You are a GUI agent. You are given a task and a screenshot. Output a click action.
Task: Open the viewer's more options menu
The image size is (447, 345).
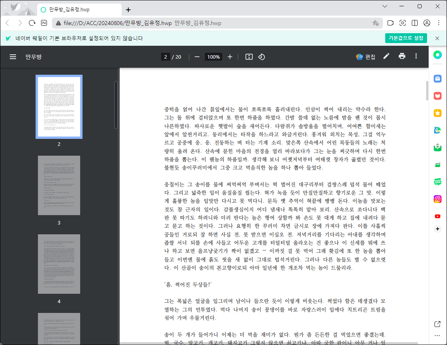pyautogui.click(x=416, y=56)
